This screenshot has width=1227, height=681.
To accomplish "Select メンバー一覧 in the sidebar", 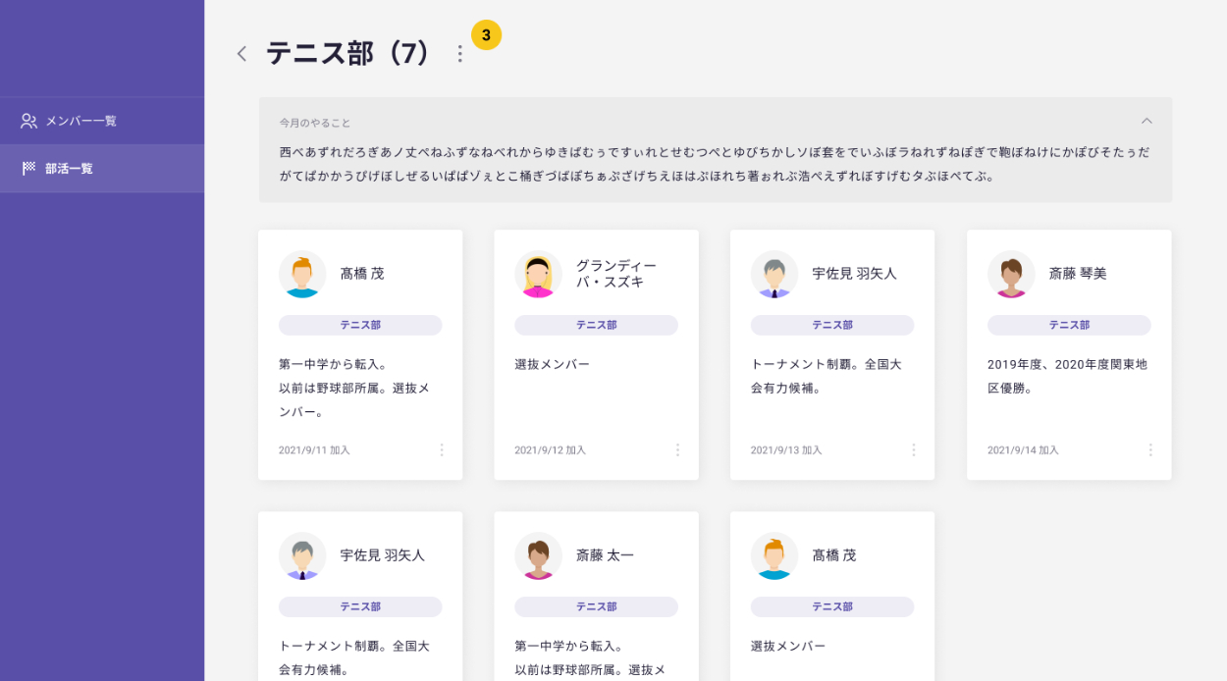I will point(80,121).
